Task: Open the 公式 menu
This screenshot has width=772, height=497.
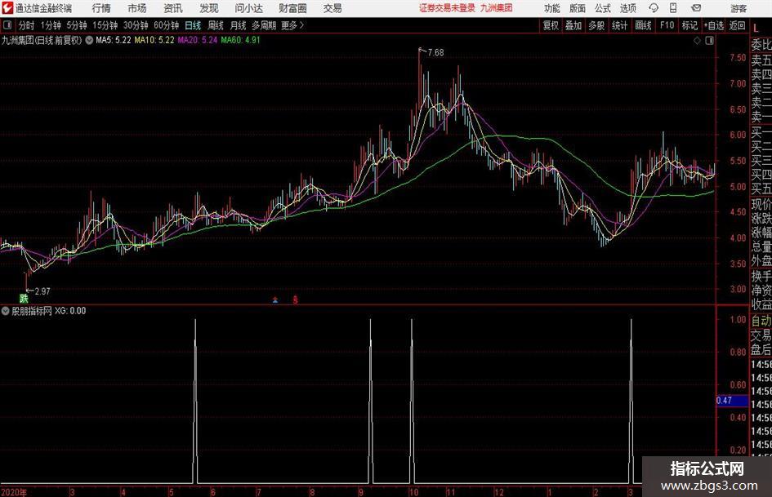Action: point(603,8)
